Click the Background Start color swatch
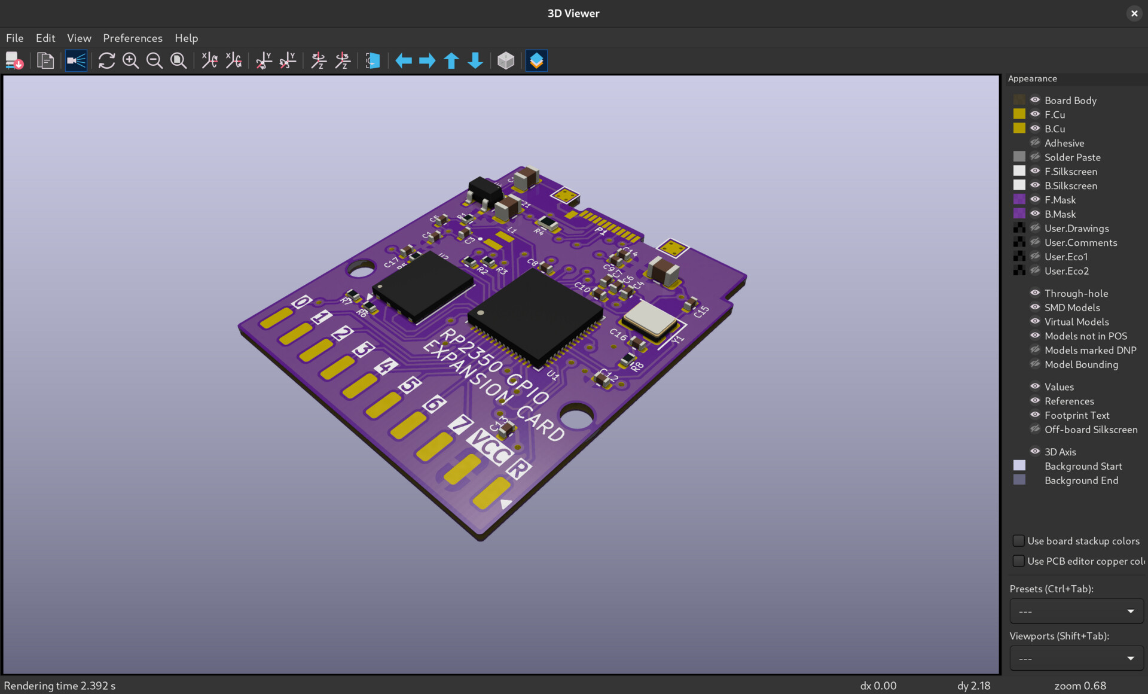The height and width of the screenshot is (694, 1148). tap(1019, 465)
